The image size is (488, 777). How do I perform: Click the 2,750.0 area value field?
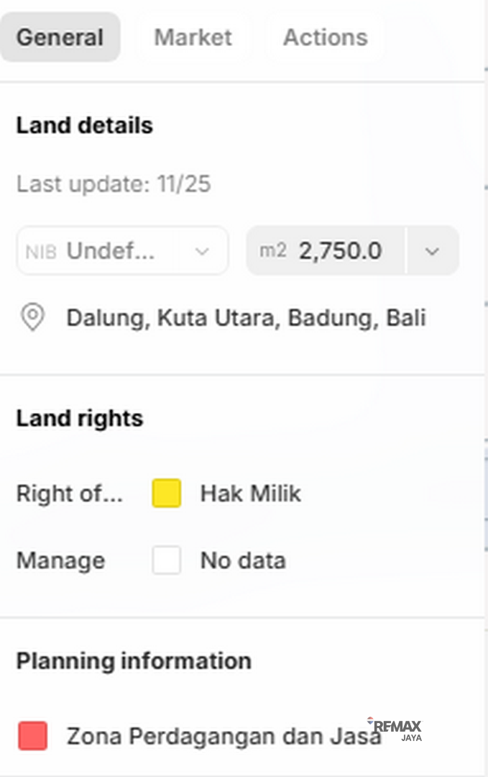click(339, 251)
